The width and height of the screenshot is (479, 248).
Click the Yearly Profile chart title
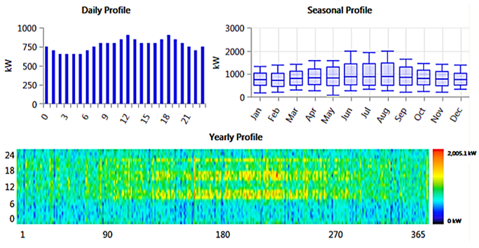point(236,137)
